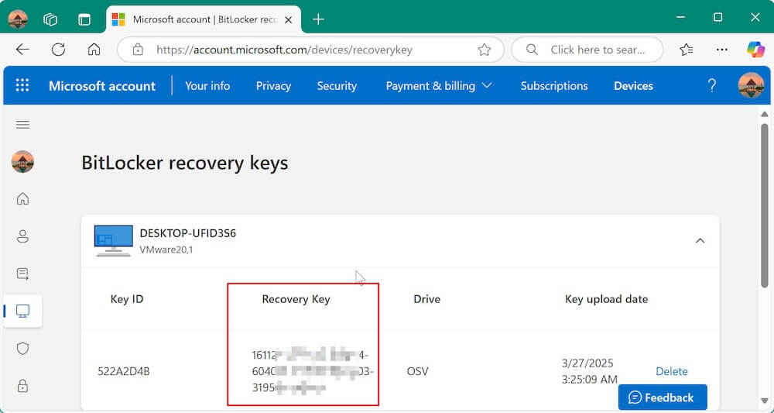
Task: Click scrollbar up arrow
Action: click(765, 114)
